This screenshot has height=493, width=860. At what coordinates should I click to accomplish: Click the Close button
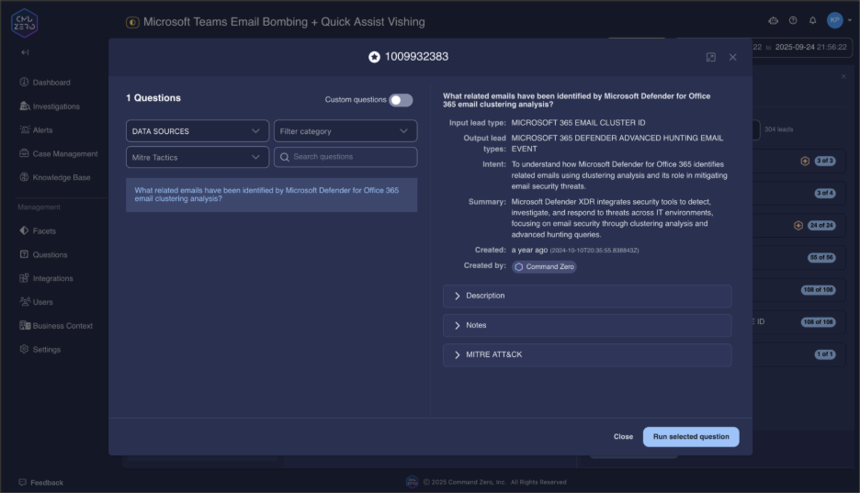click(x=623, y=437)
